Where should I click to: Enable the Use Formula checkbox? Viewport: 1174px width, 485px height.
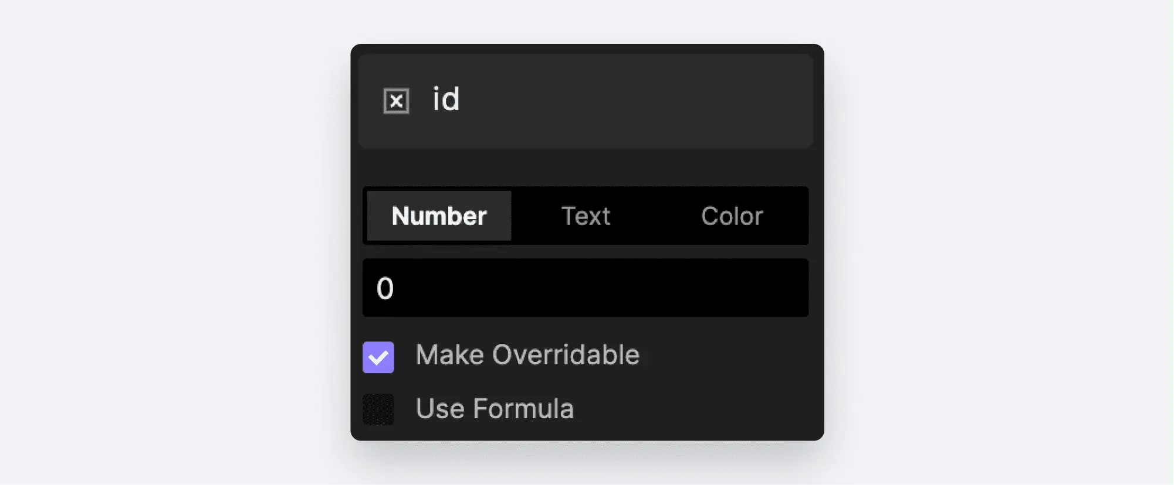click(x=378, y=409)
